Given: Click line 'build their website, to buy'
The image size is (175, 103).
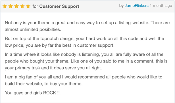Looking at the screenshot, I should [x=43, y=84].
